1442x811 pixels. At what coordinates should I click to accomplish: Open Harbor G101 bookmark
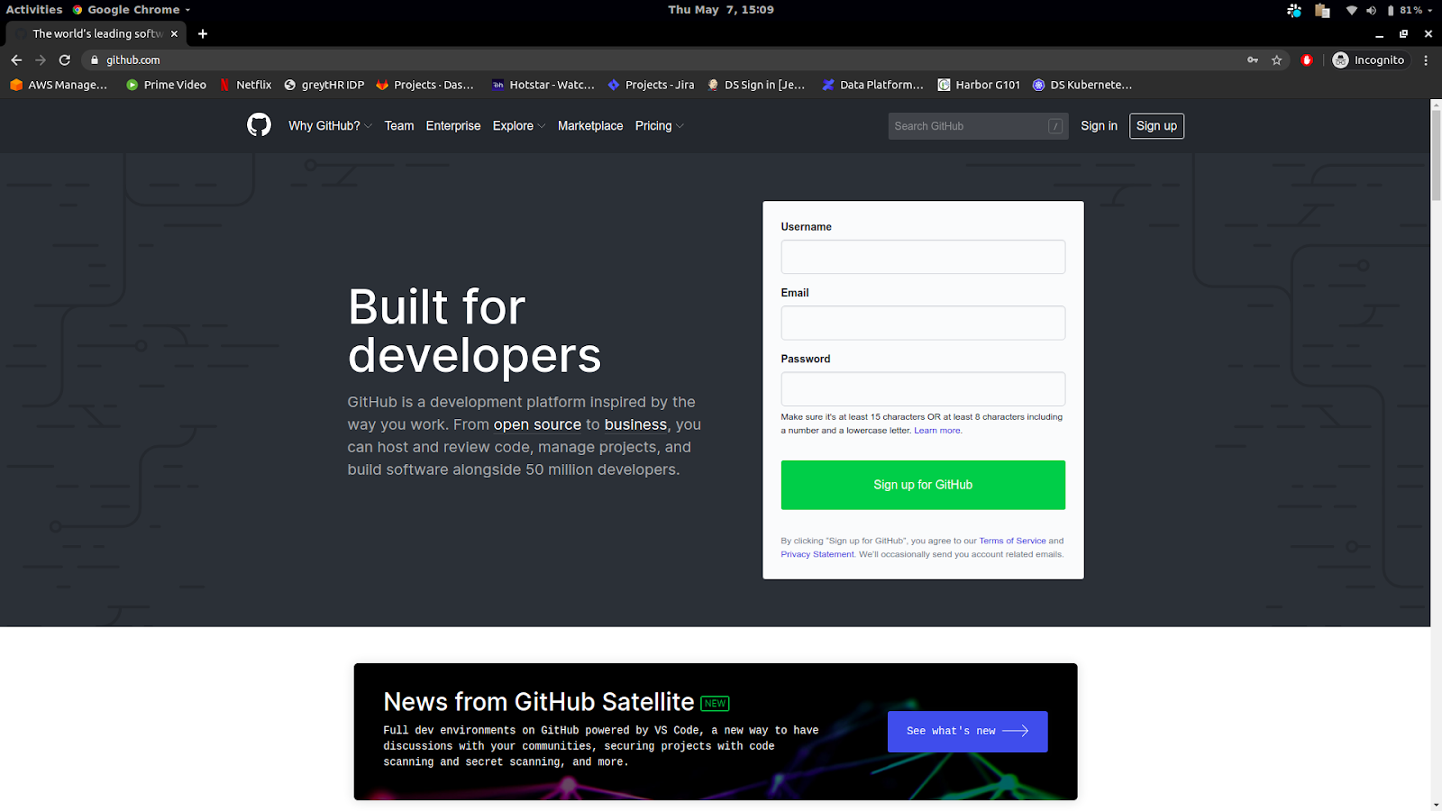click(979, 85)
